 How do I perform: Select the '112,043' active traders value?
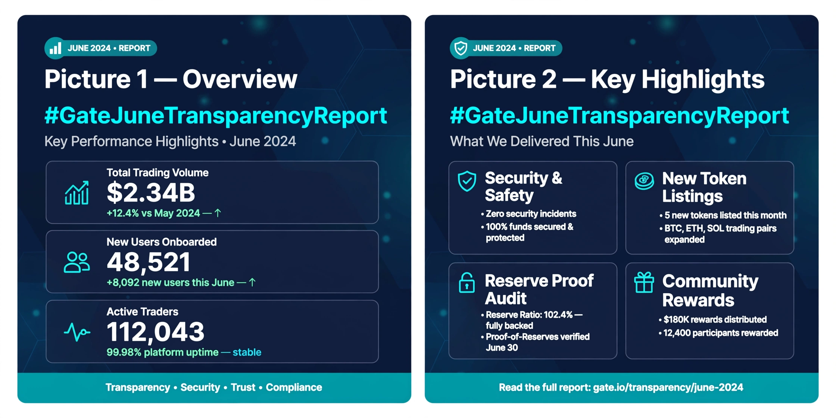156,332
